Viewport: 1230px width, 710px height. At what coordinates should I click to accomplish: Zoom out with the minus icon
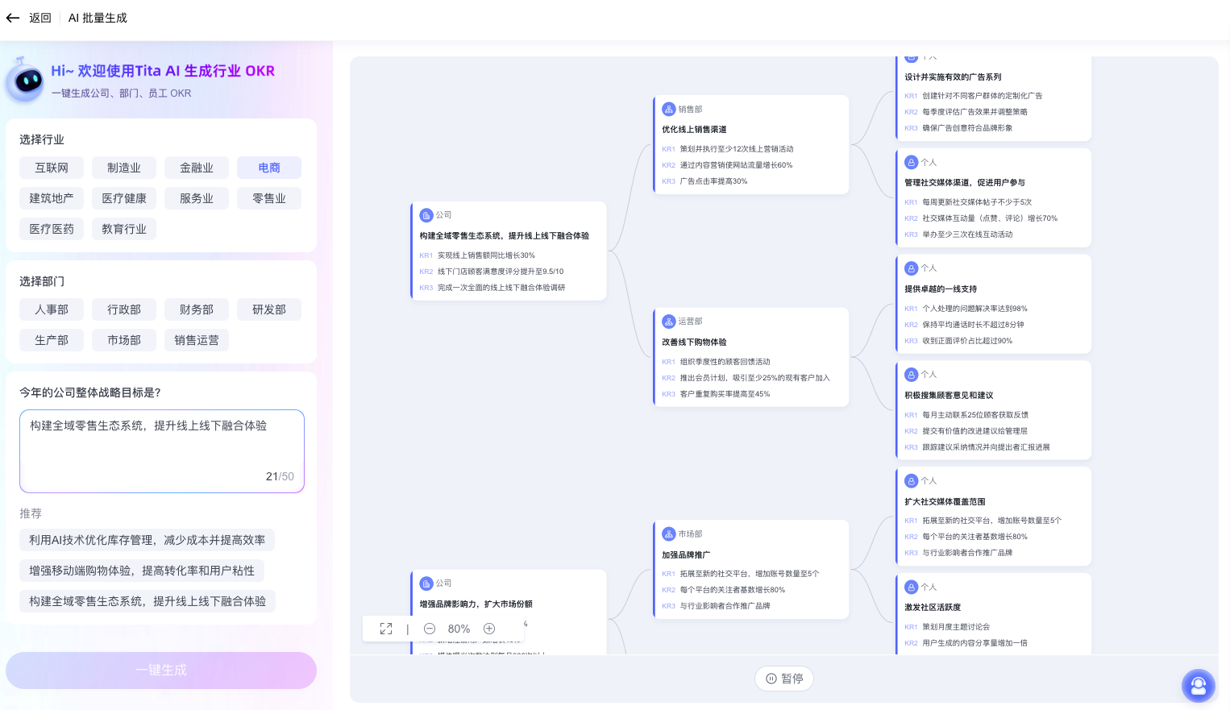(430, 629)
